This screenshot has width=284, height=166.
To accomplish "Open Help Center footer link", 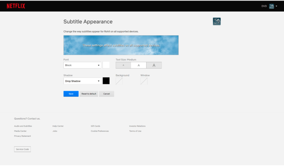I will (x=58, y=126).
